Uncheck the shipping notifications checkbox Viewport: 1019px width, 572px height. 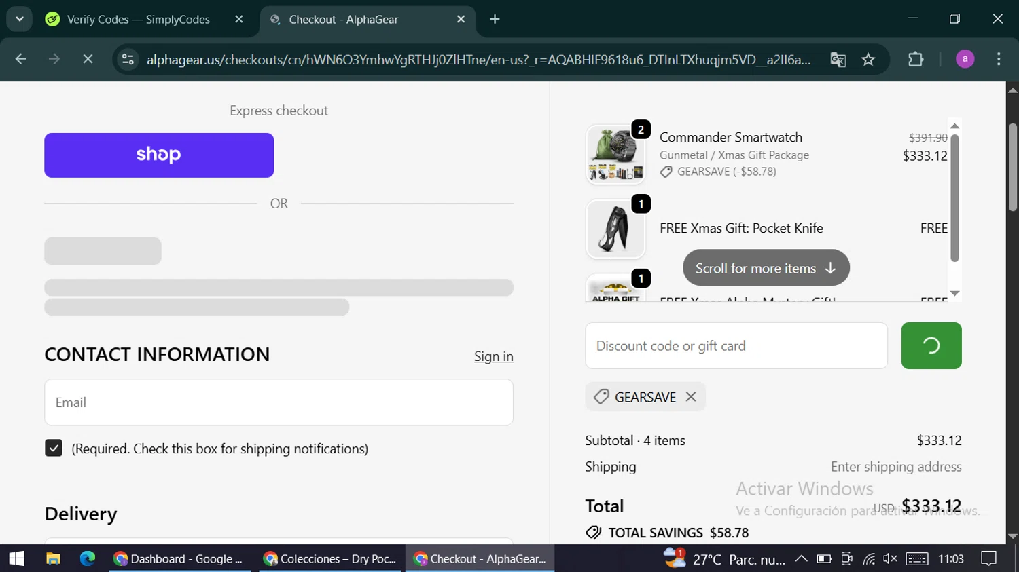(x=54, y=448)
